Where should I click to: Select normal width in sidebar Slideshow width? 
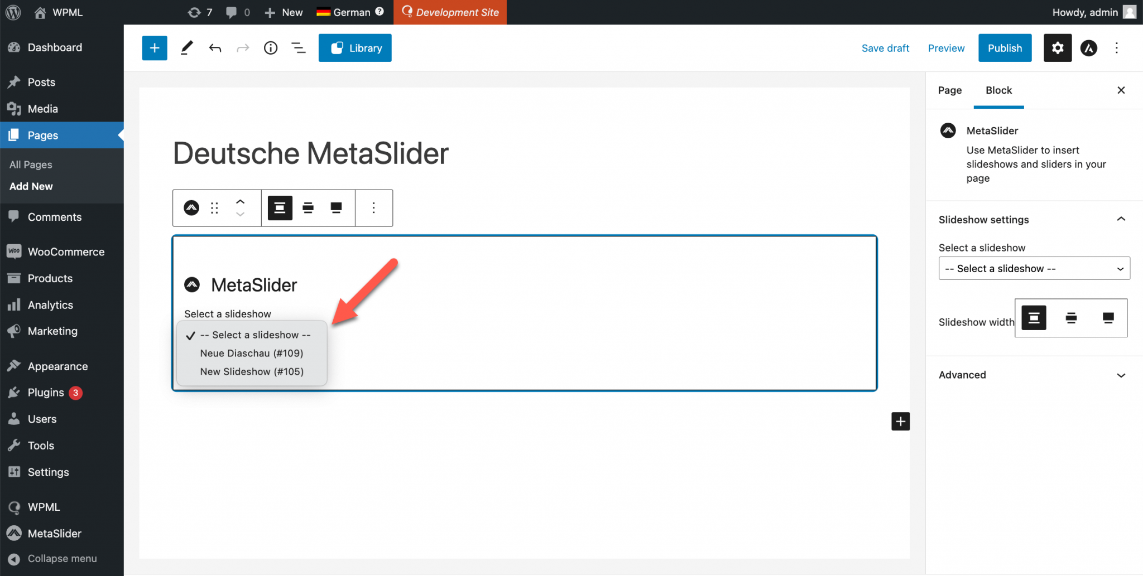[x=1034, y=318]
